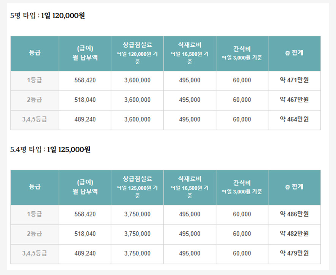Click the 상급침실료 header with 120,000원 기준
The height and width of the screenshot is (275, 336).
(x=137, y=53)
